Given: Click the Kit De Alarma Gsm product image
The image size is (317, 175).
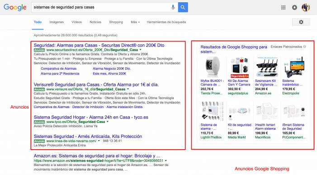Looking at the screenshot, I should 240,67.
